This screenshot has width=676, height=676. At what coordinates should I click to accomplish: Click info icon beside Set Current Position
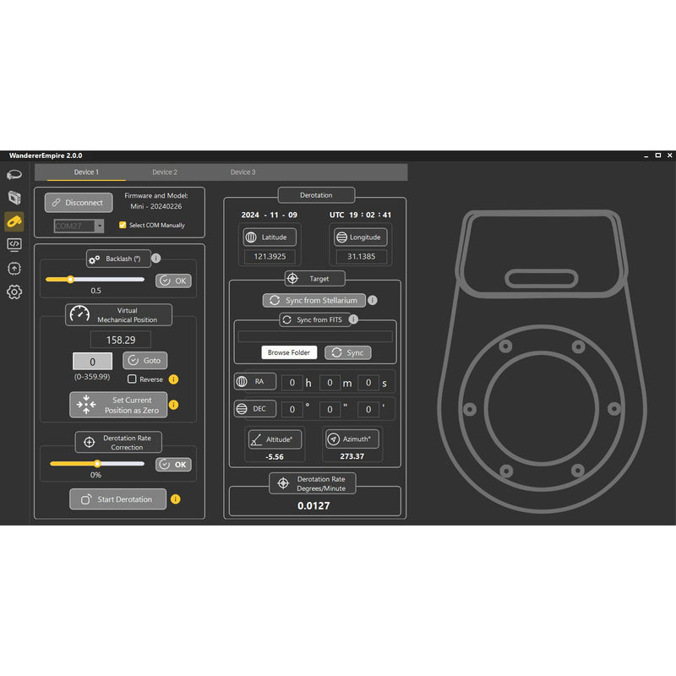173,405
